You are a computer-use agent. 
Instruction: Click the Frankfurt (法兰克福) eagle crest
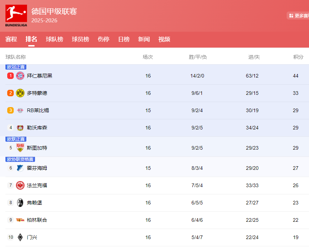coord(20,185)
